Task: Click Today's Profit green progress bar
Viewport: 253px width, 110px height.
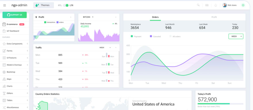Action: tap(214, 104)
